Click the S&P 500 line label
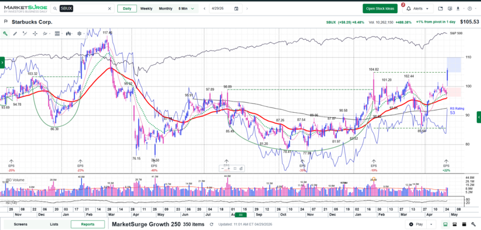This screenshot has width=481, height=230. 456,33
